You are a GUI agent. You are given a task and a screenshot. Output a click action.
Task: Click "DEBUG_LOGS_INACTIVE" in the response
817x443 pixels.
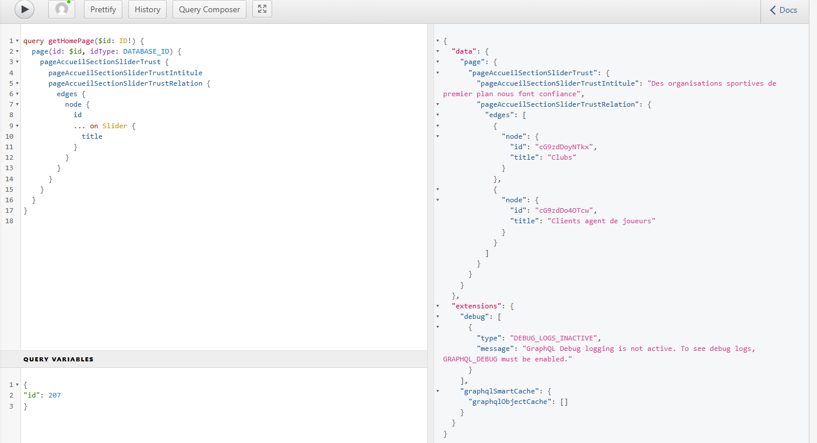pyautogui.click(x=554, y=338)
